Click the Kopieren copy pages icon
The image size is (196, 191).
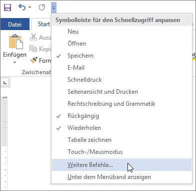tap(33, 49)
